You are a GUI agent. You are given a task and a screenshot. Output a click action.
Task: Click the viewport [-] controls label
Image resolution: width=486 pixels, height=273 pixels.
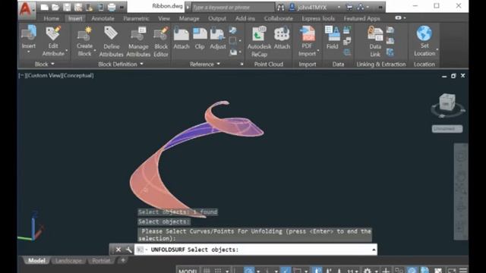point(22,75)
